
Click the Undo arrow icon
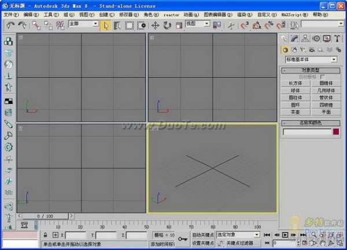point(10,25)
